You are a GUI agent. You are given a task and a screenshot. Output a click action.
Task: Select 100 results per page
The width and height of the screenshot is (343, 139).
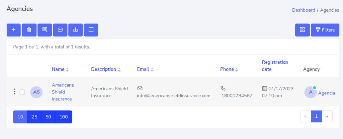pyautogui.click(x=63, y=117)
